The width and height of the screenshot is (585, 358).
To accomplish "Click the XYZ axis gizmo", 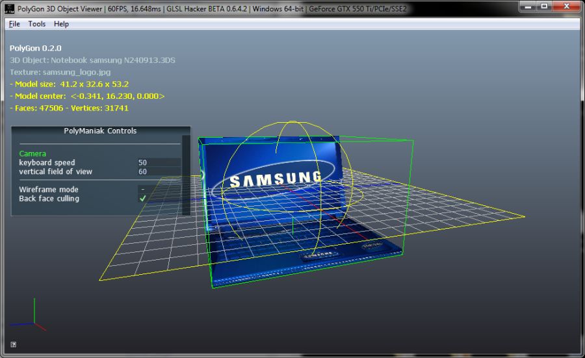I will [x=29, y=314].
